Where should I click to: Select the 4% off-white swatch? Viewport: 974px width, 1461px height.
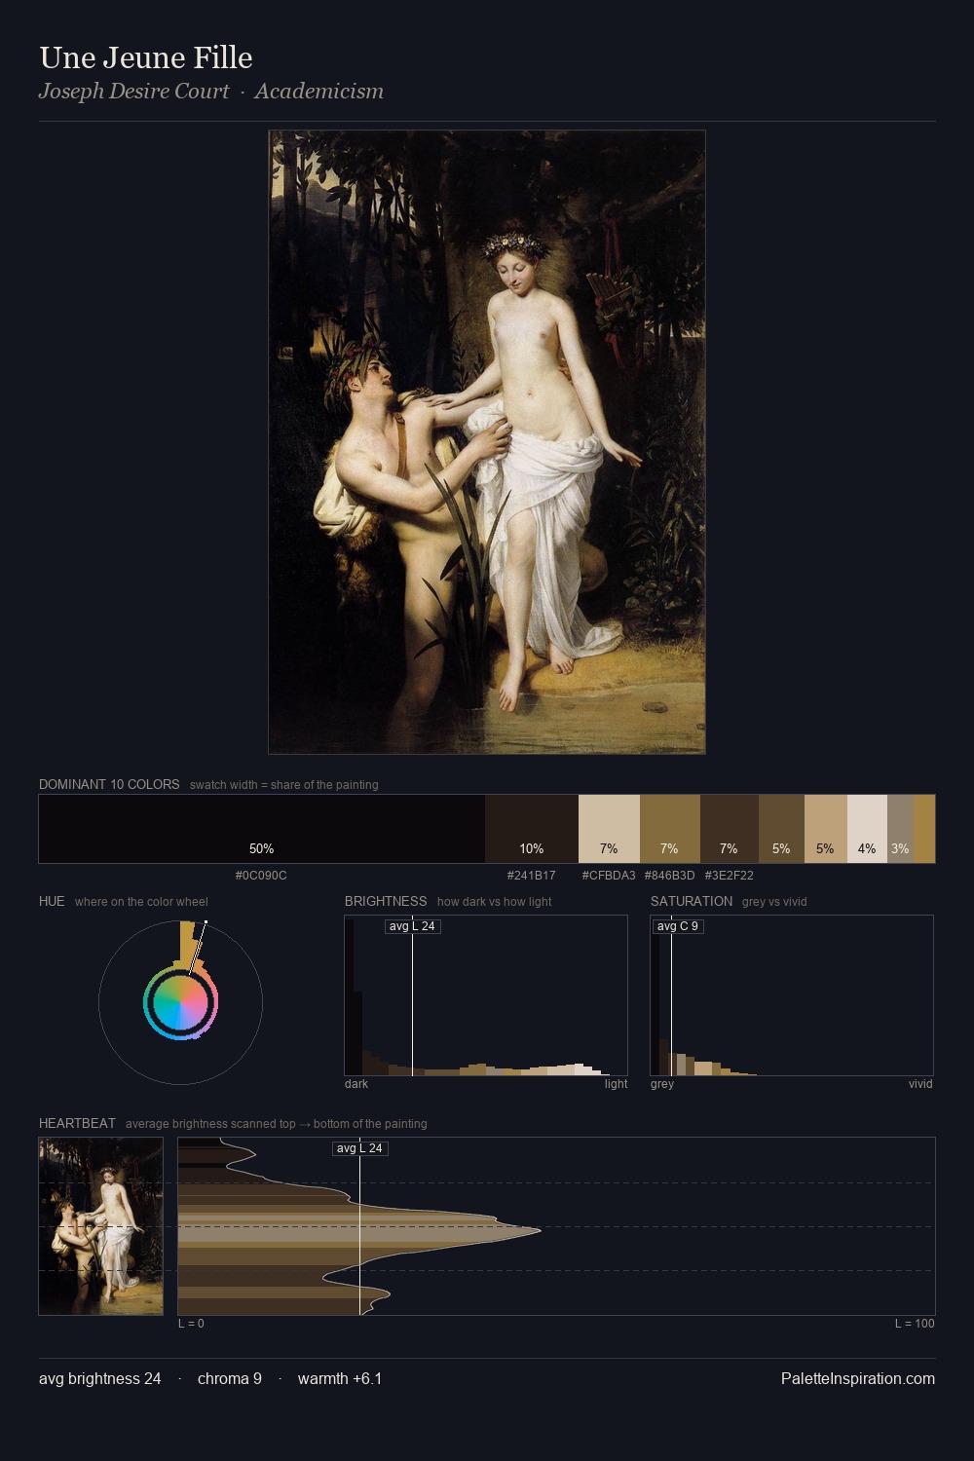coord(867,829)
